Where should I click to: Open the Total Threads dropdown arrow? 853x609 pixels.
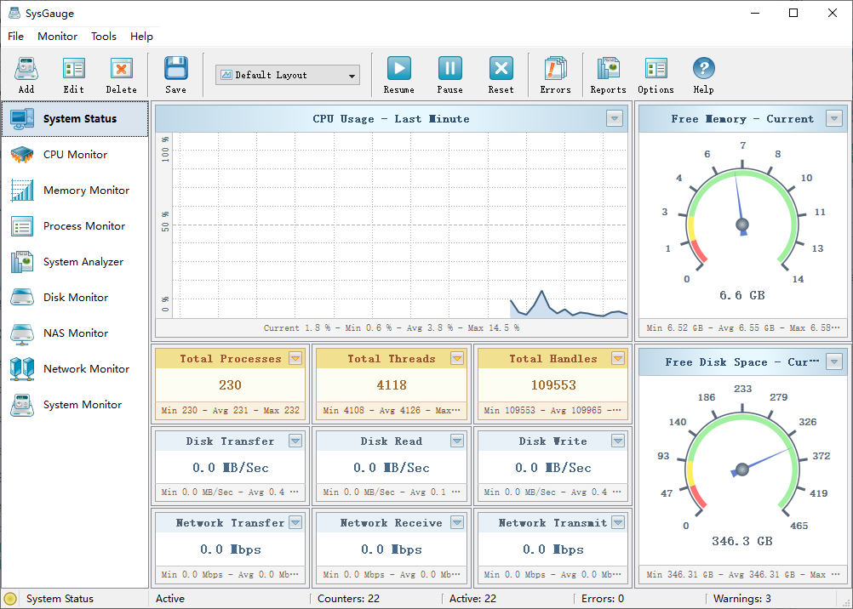[x=457, y=358]
